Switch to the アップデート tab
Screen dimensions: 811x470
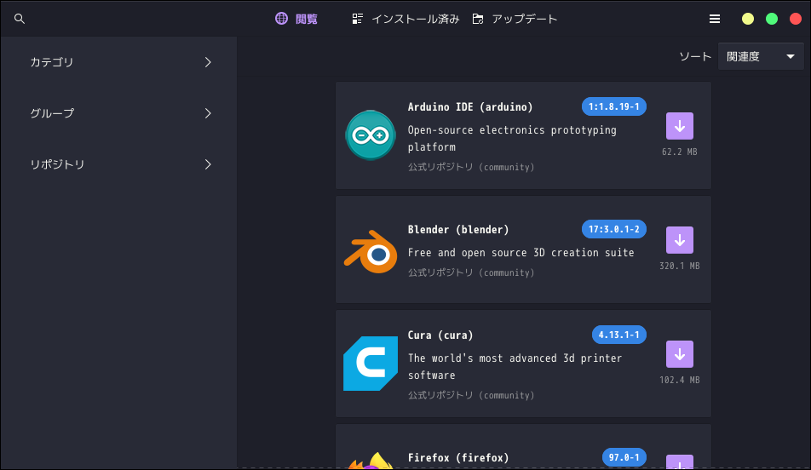(515, 19)
